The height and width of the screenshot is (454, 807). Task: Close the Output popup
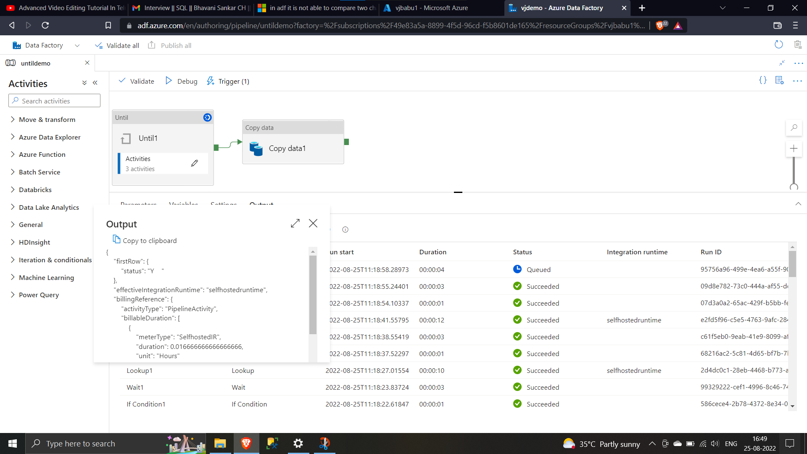click(x=313, y=223)
